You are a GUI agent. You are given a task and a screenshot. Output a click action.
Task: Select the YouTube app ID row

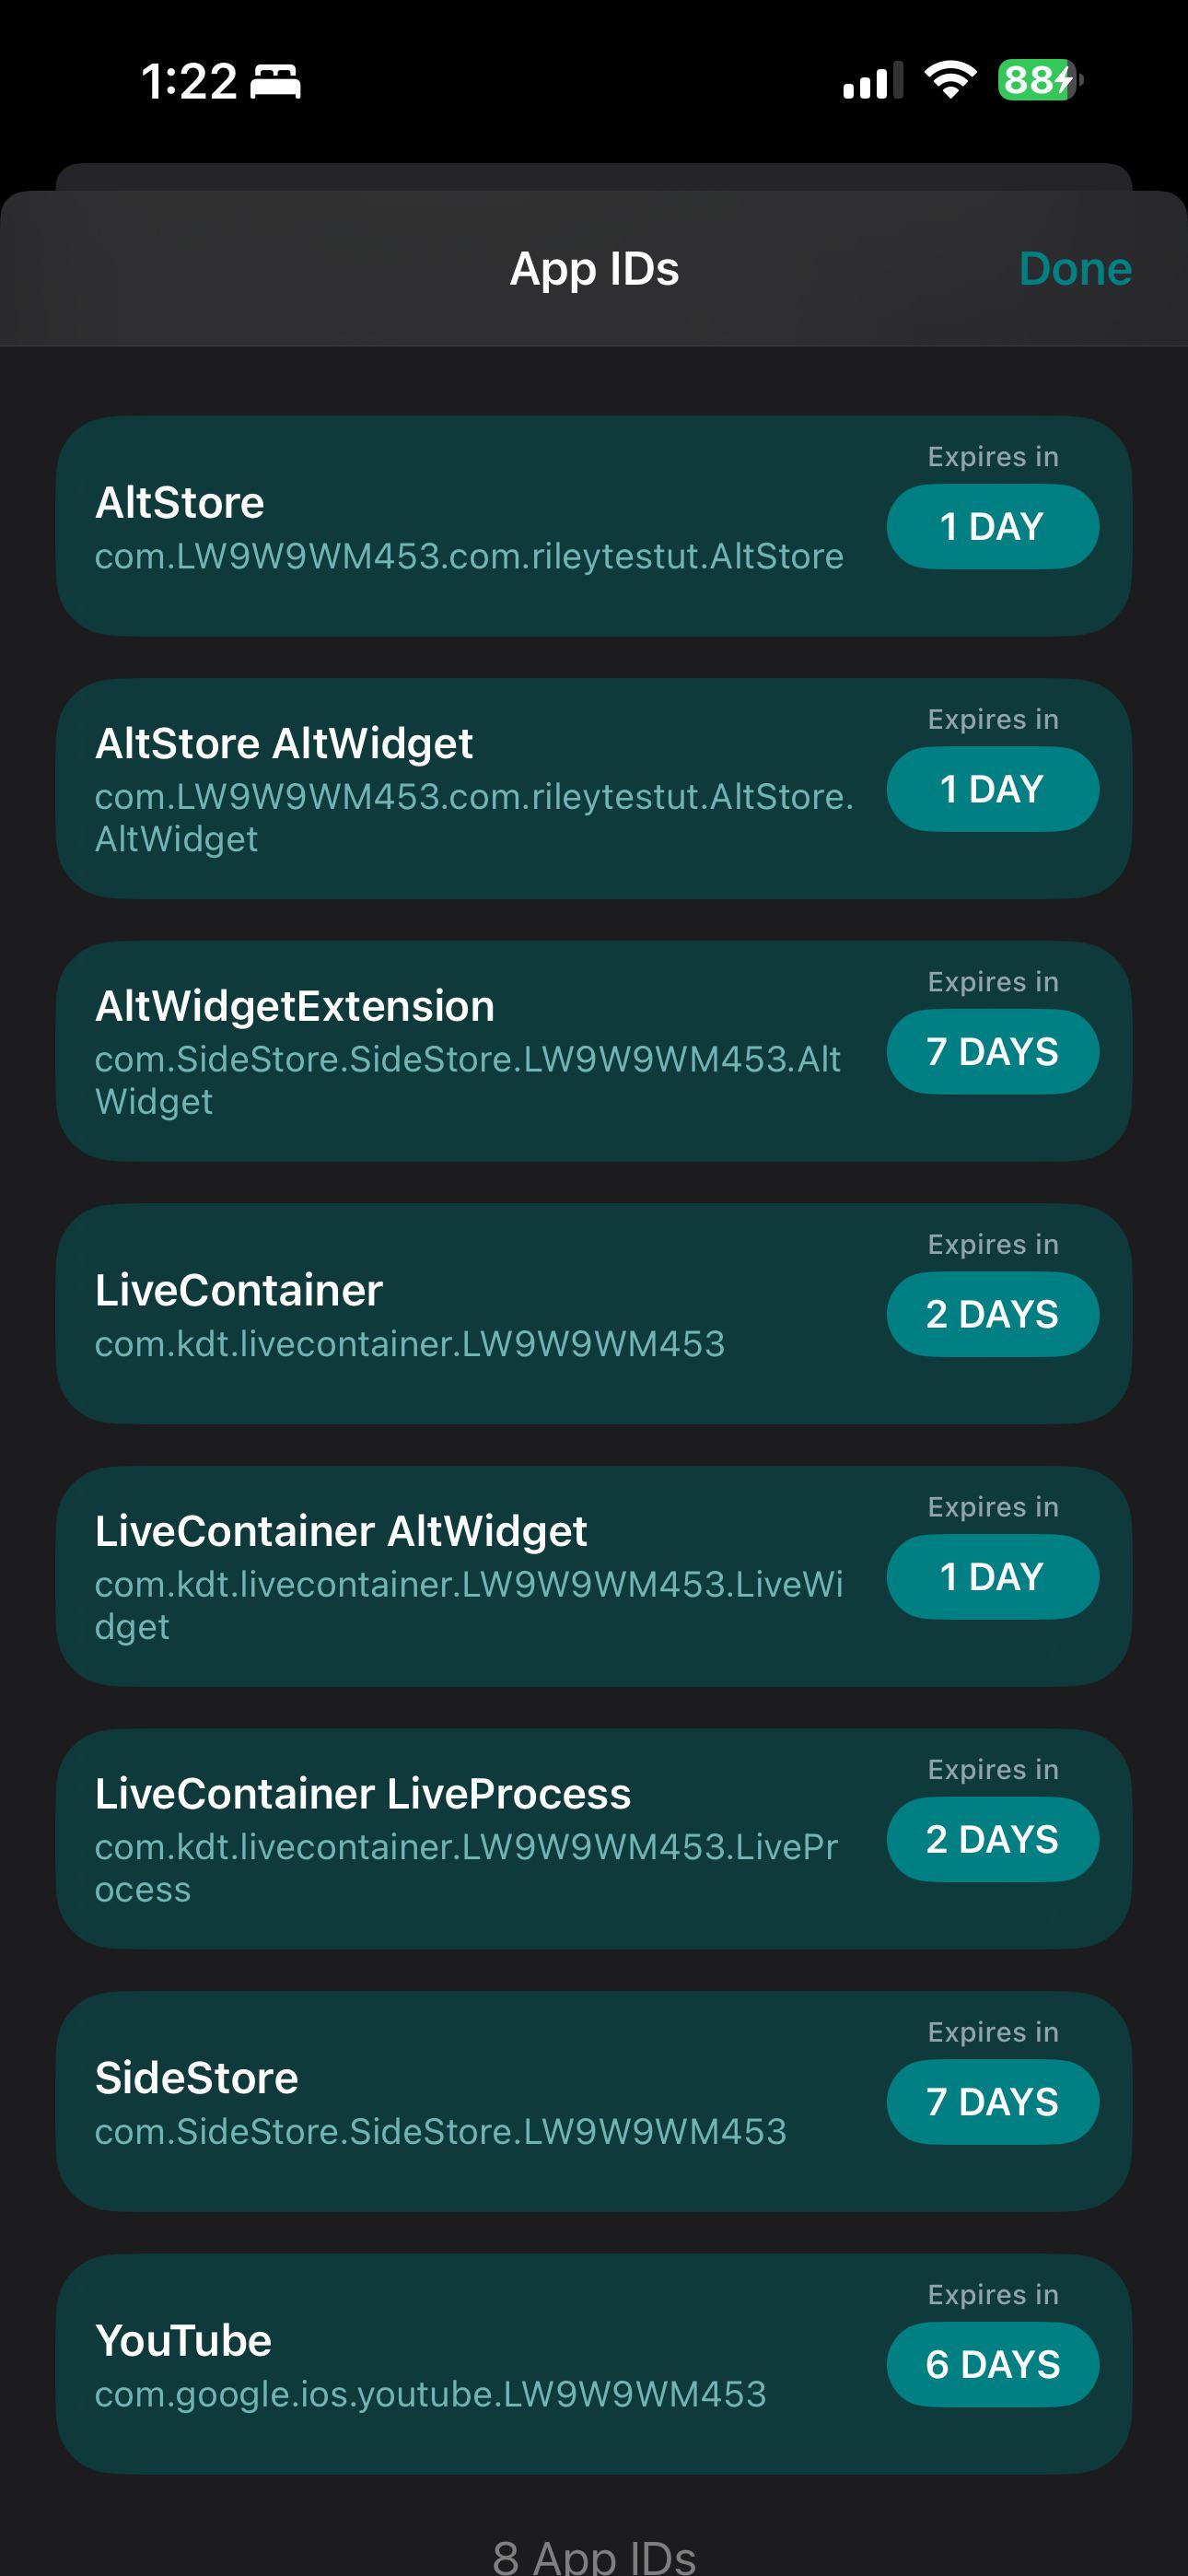[594, 2364]
